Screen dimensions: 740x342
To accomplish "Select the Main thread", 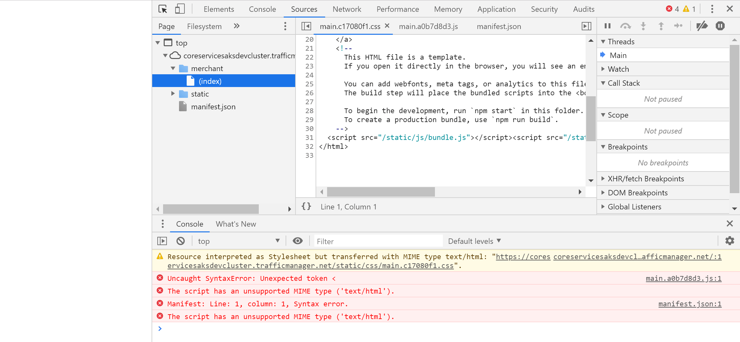I will pos(663,55).
